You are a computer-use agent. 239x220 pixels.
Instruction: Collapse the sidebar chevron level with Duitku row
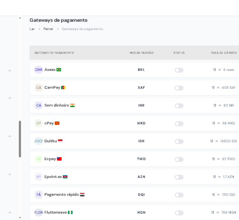click(x=10, y=136)
